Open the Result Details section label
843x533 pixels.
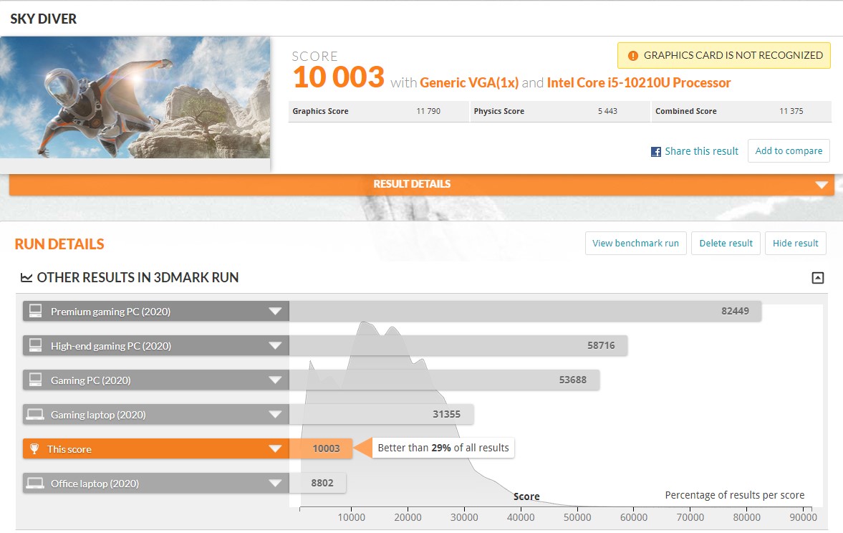412,184
